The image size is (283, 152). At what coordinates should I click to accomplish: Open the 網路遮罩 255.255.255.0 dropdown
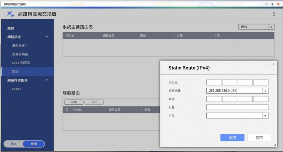point(237,91)
